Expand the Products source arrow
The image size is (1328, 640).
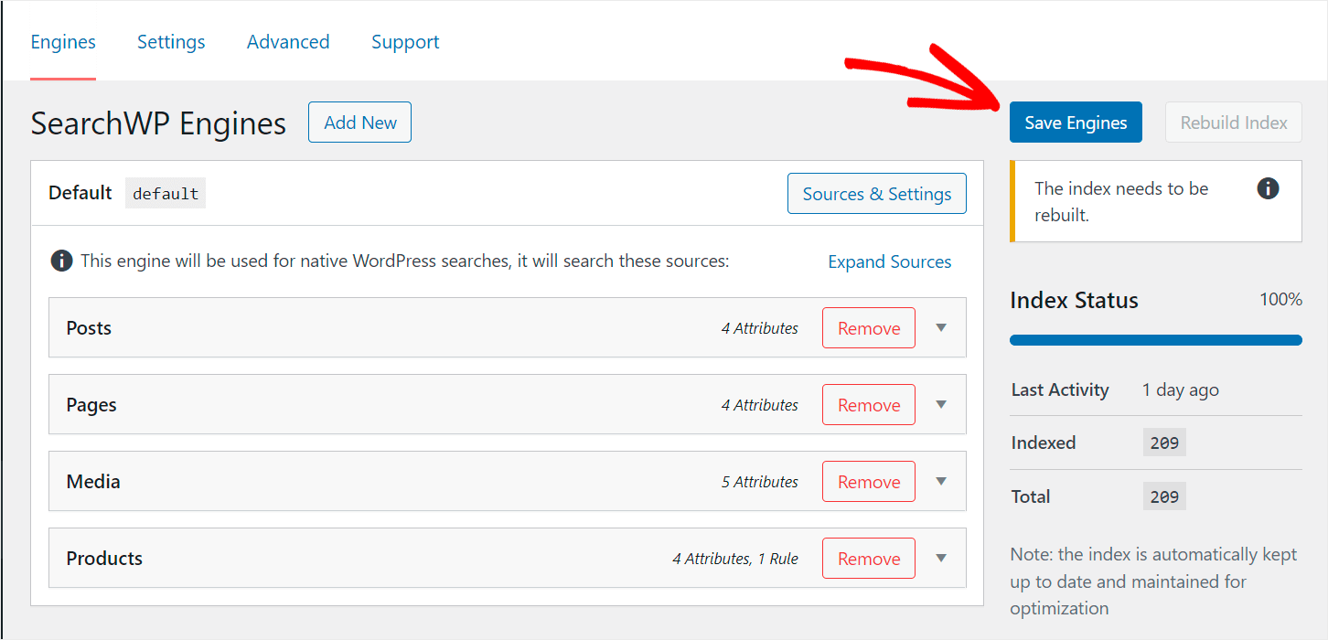[x=941, y=558]
